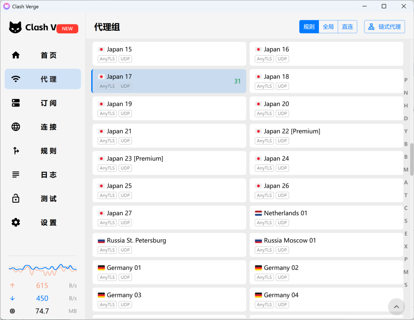Click the unlock test icon
Viewport: 414px width, 320px height.
click(x=16, y=198)
